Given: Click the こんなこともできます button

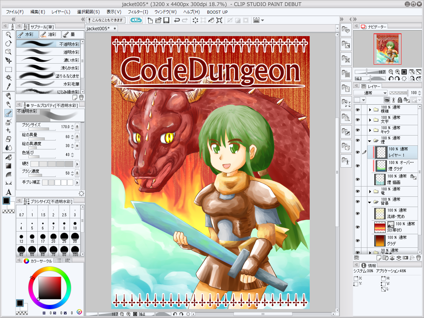Looking at the screenshot, I should pos(105,20).
